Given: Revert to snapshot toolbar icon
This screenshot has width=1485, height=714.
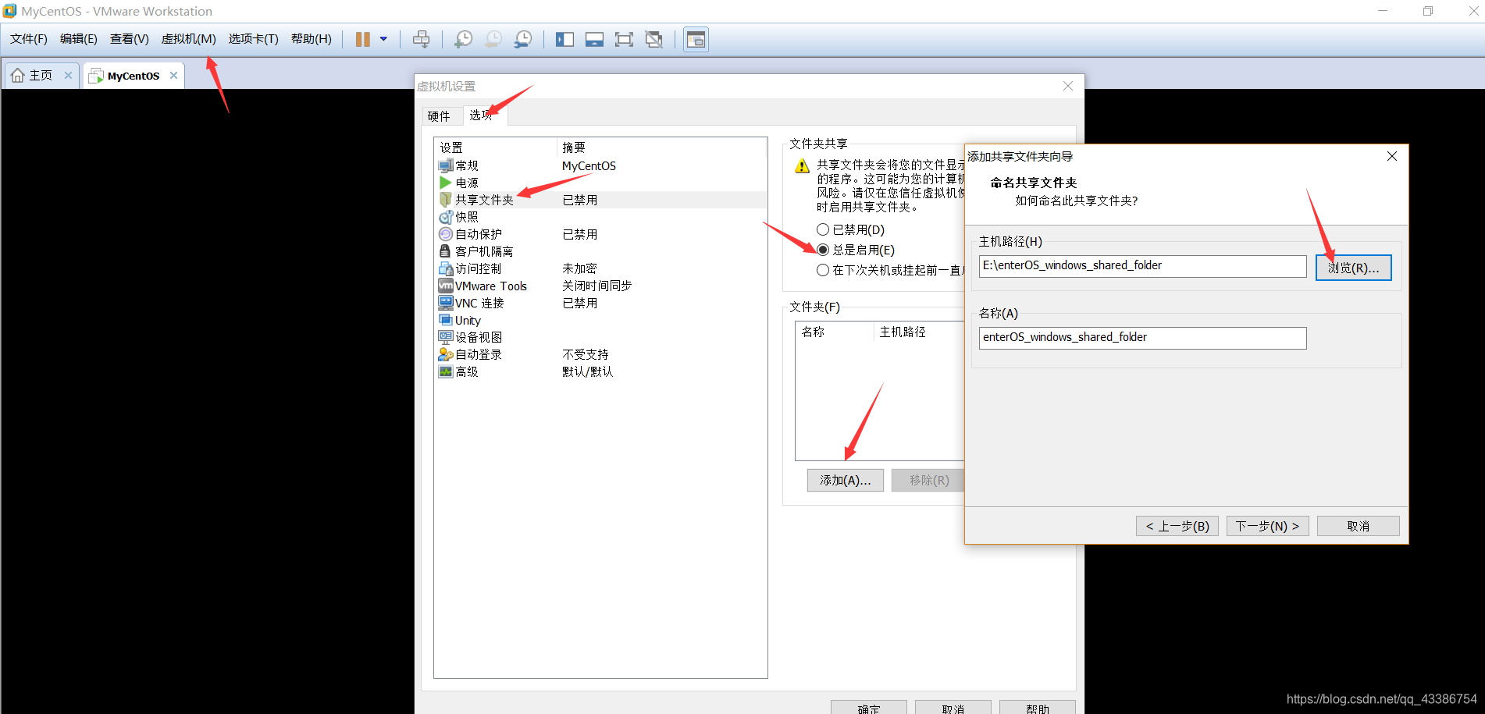Looking at the screenshot, I should (x=493, y=39).
